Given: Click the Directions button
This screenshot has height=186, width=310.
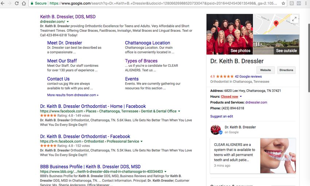Looking at the screenshot, I should [x=286, y=70].
